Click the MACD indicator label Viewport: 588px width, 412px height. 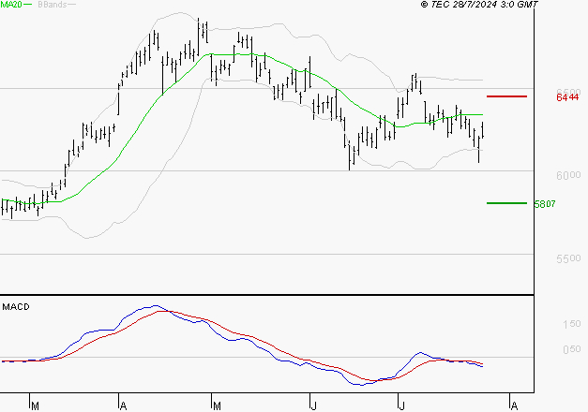point(16,307)
